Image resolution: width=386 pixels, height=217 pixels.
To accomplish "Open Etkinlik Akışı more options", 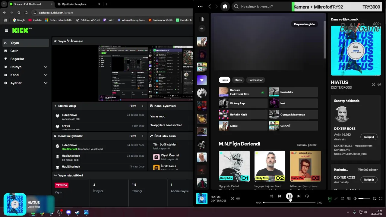I will coord(143,106).
